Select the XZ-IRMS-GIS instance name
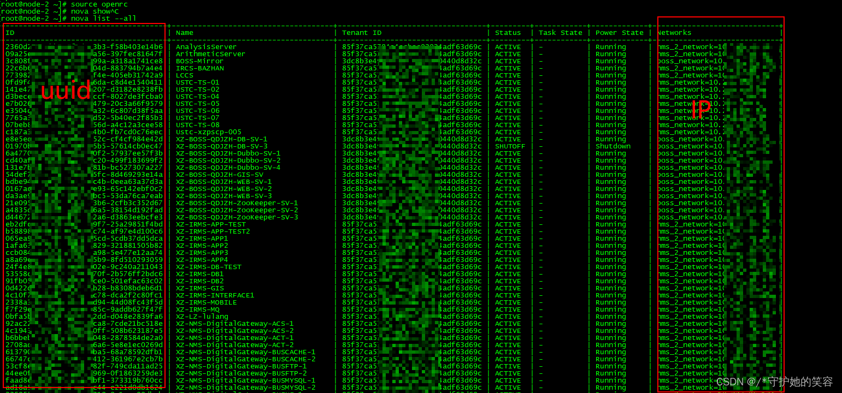The width and height of the screenshot is (842, 393). [x=200, y=288]
